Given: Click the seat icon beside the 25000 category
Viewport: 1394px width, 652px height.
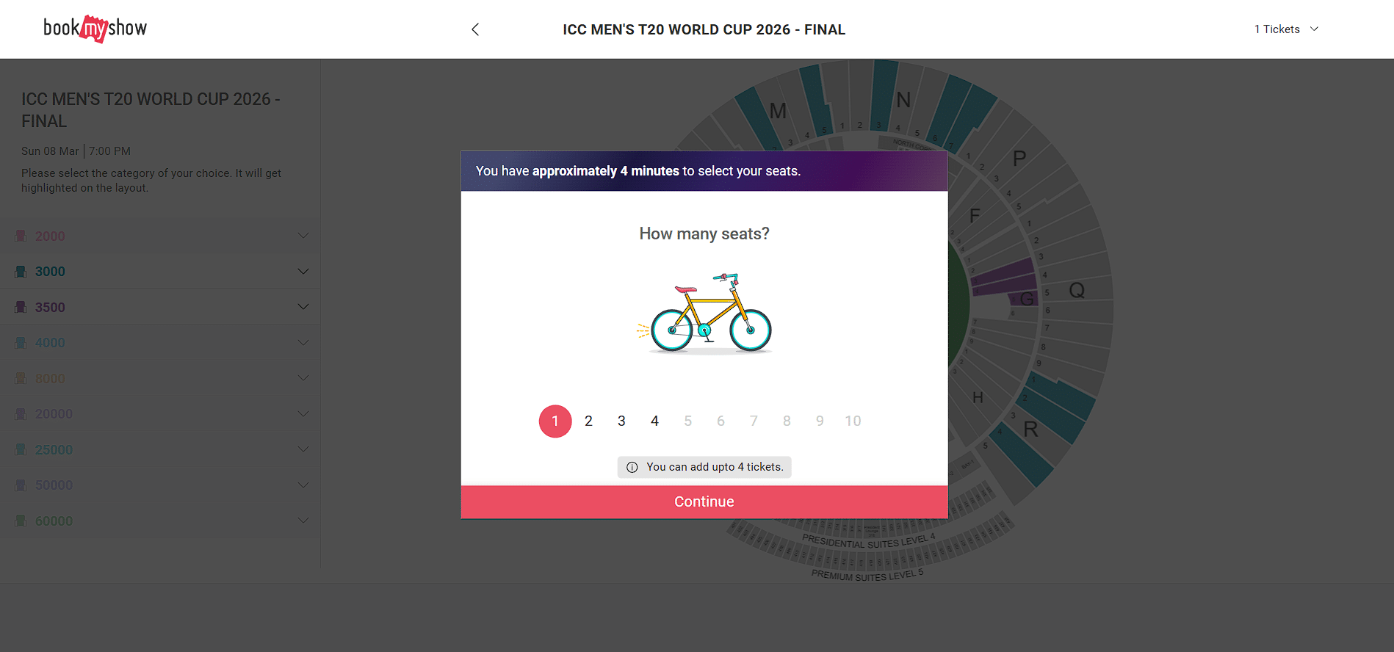Looking at the screenshot, I should (x=21, y=449).
